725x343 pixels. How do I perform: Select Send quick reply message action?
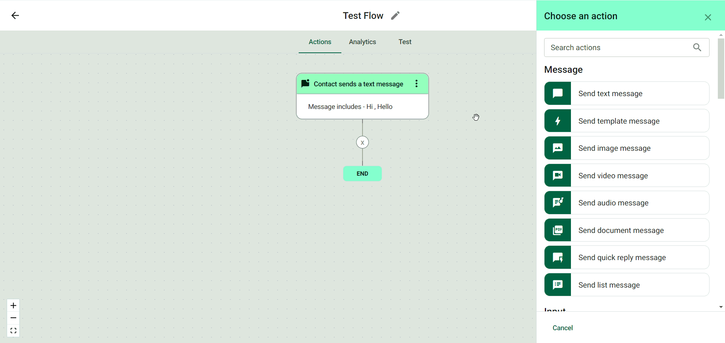point(627,257)
